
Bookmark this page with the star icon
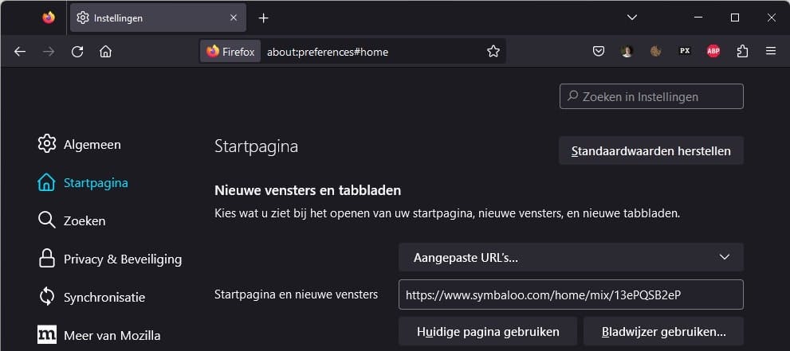[493, 51]
